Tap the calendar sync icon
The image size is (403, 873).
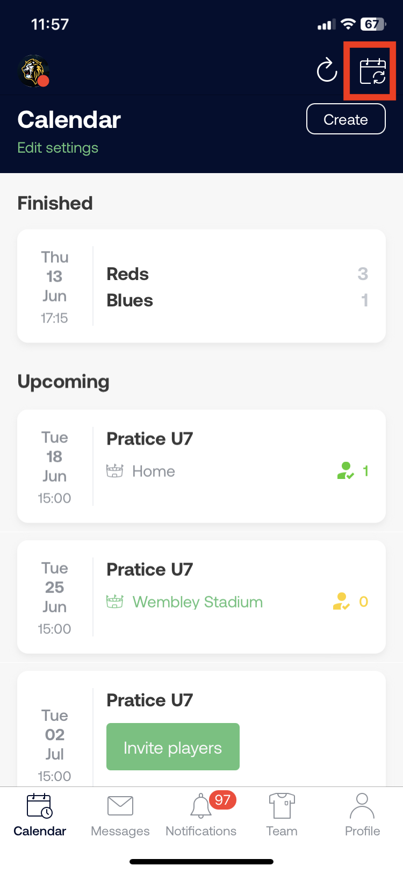(x=372, y=71)
